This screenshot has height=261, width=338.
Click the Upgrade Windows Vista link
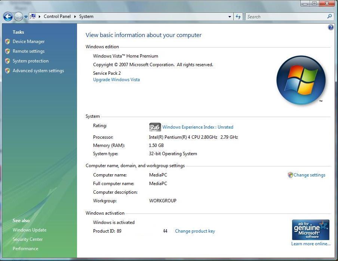(116, 80)
